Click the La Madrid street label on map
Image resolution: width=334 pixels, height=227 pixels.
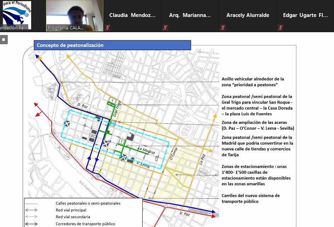click(x=147, y=151)
